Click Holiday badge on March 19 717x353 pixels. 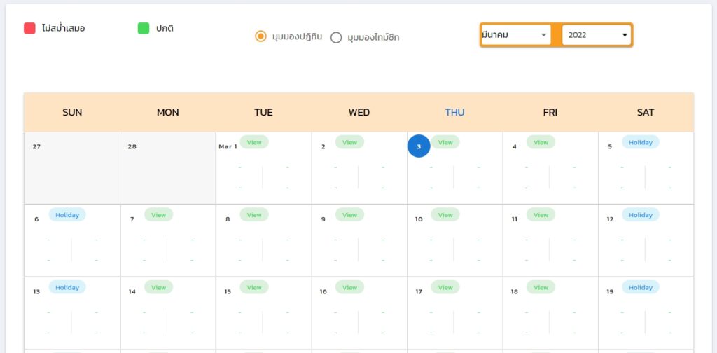(x=640, y=287)
